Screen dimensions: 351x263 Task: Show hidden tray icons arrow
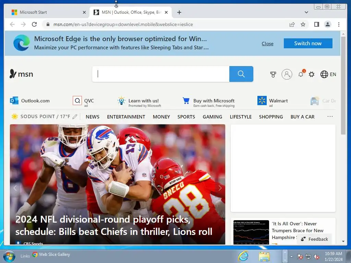pos(291,256)
